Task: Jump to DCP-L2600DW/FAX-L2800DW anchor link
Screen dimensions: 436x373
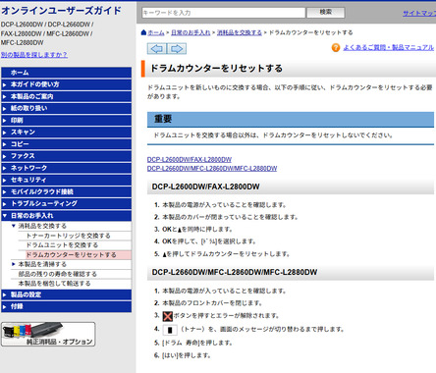Action: [x=190, y=159]
